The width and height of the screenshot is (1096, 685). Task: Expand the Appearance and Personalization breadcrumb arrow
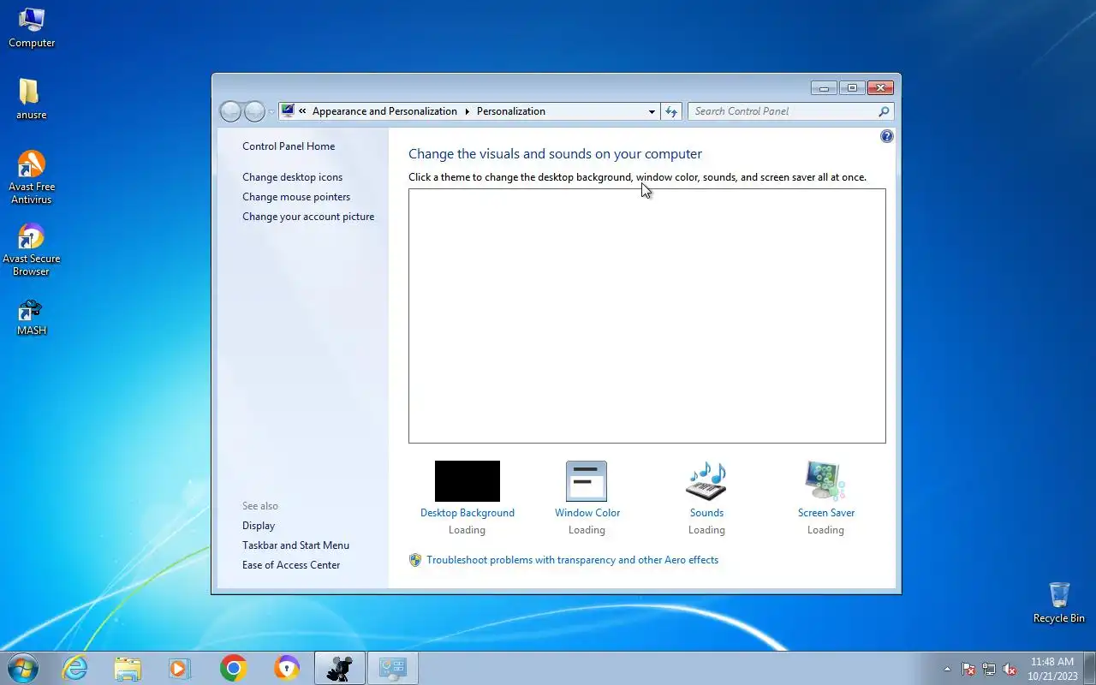468,111
